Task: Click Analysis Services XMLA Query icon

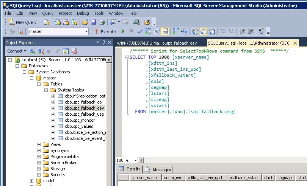Action: point(74,22)
